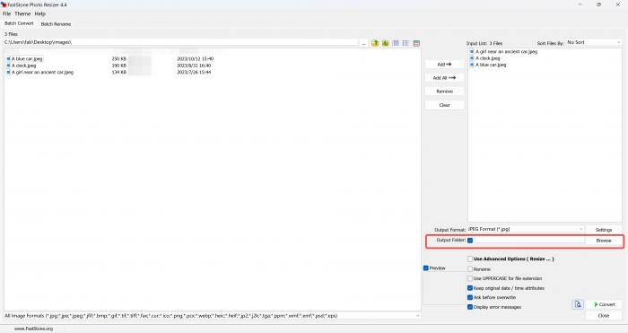Visit the www.FastStone.org link
Screen dimensions: 628x333
[34, 329]
